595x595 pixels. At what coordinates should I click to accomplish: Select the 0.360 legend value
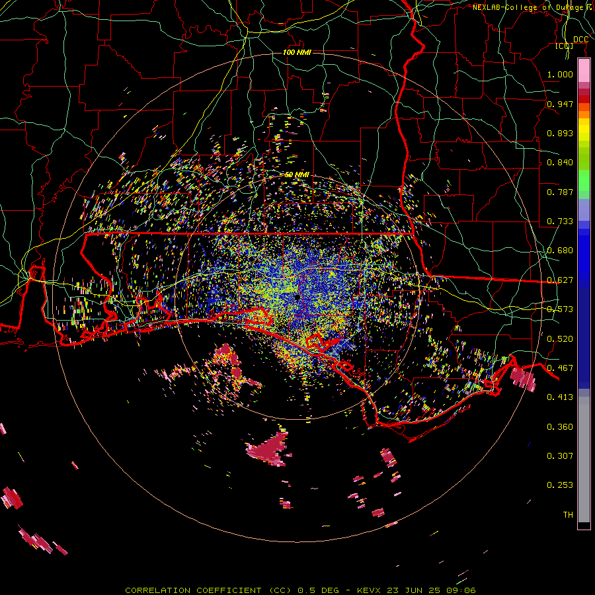pos(560,427)
